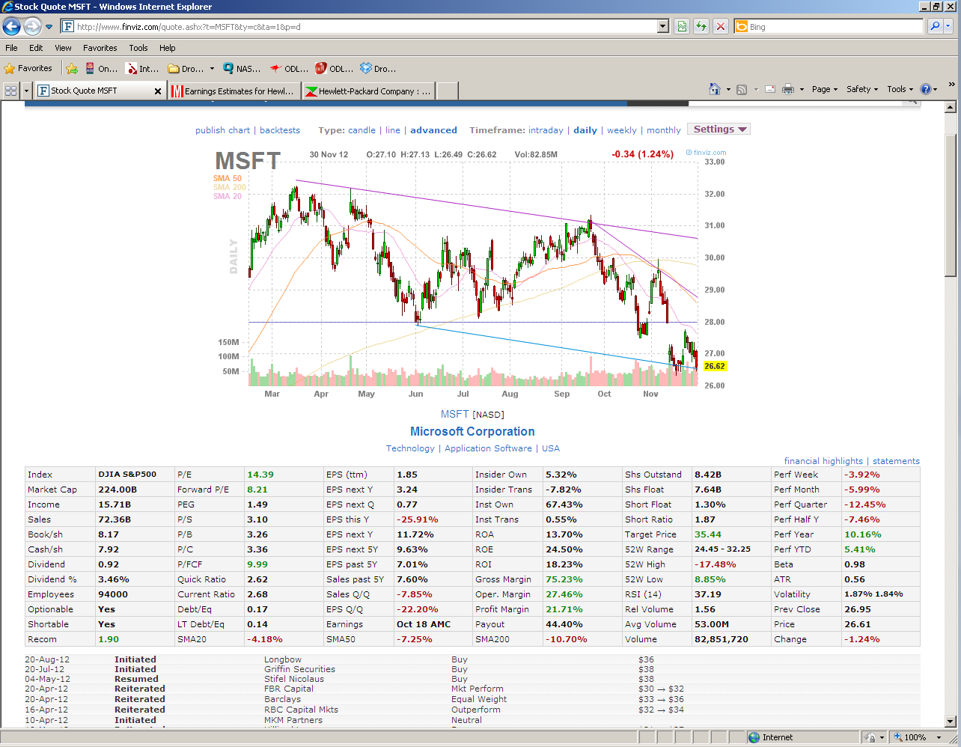
Task: Open the Page menu dropdown
Action: [x=825, y=89]
